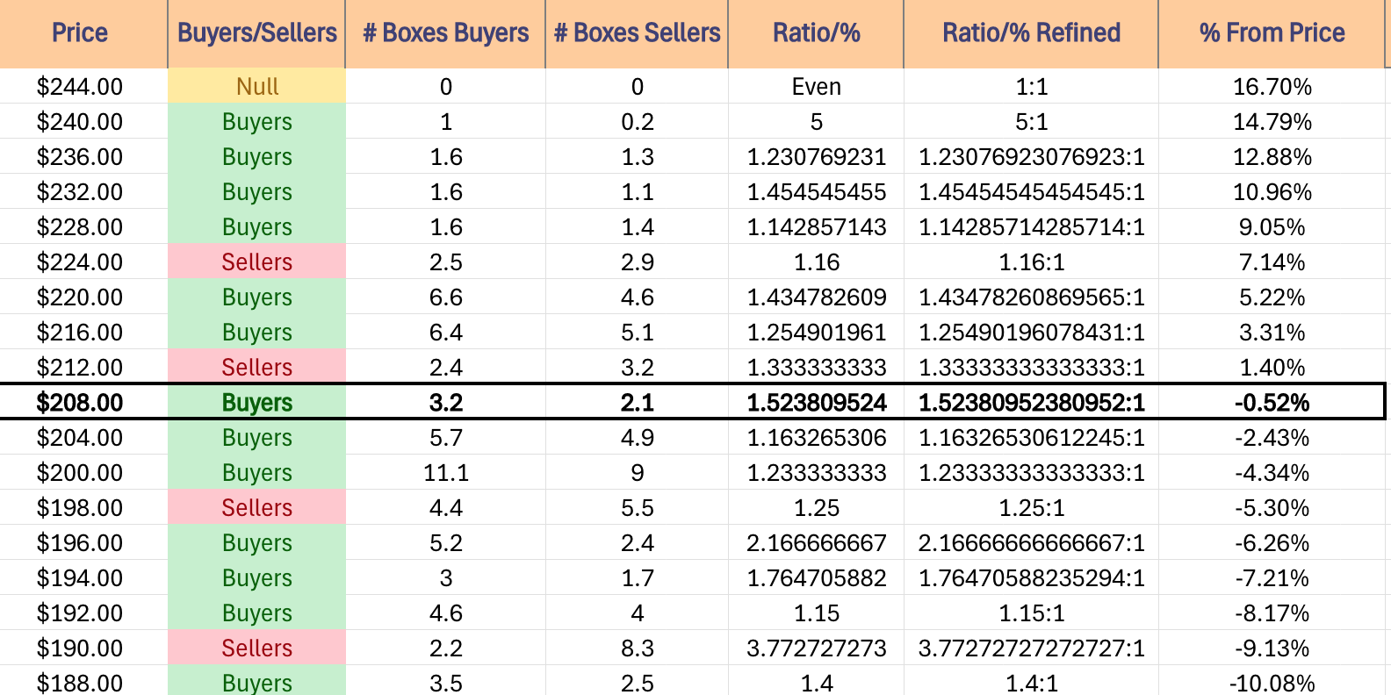Select the Ratio/% Refined header cell
The image size is (1391, 695).
pyautogui.click(x=1031, y=33)
